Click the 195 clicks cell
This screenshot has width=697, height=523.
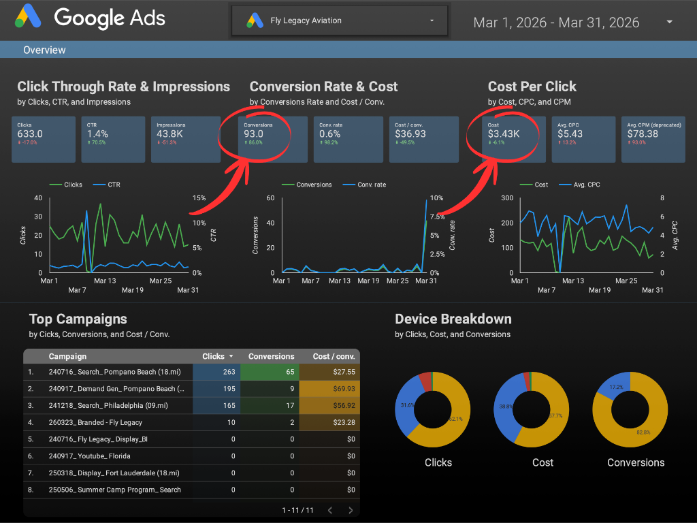216,389
